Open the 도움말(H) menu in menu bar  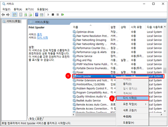coord(43,9)
